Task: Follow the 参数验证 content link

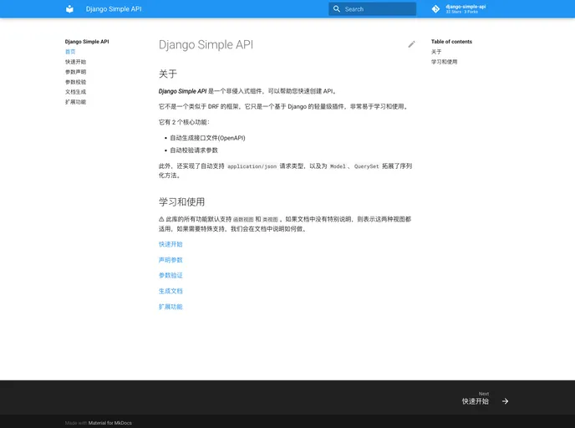Action: 170,275
